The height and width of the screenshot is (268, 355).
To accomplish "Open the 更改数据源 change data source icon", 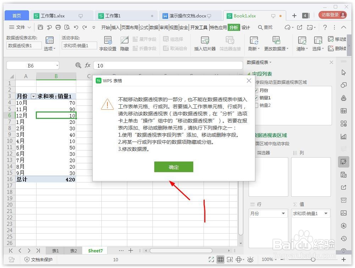I will tap(277, 43).
